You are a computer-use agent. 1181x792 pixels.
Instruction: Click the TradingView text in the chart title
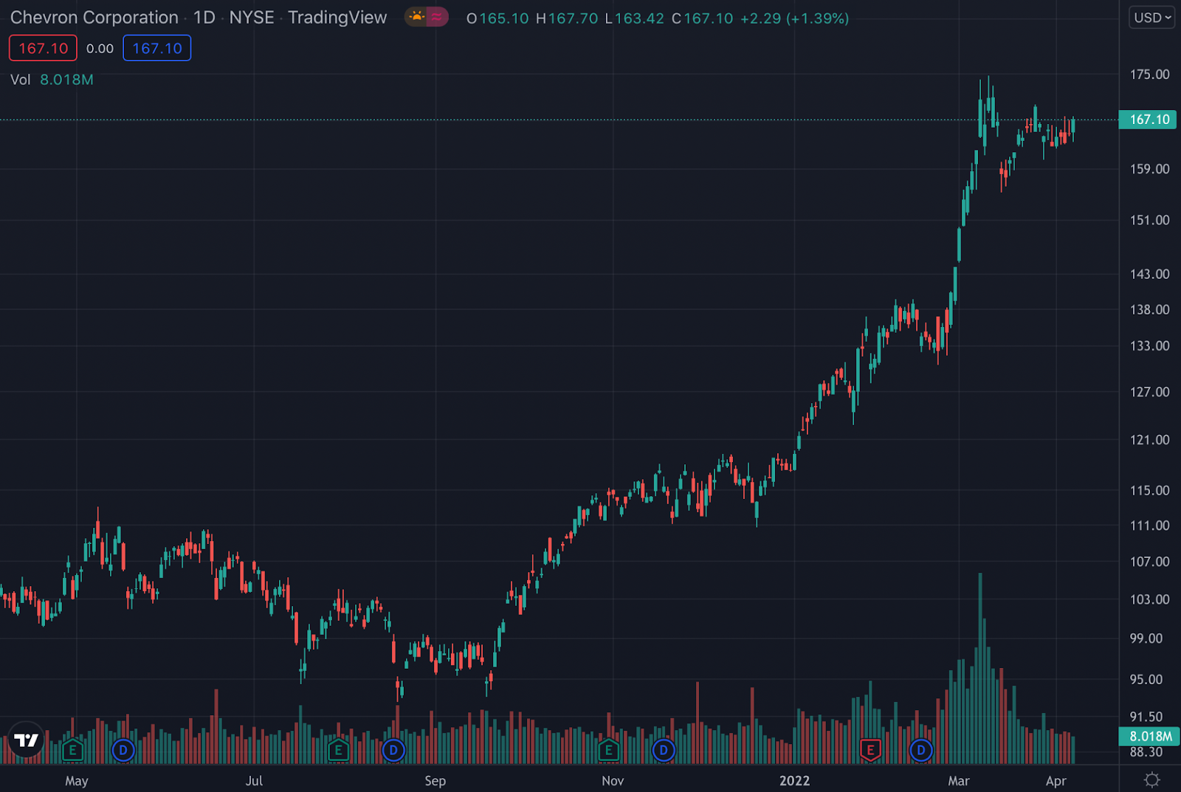pos(337,17)
